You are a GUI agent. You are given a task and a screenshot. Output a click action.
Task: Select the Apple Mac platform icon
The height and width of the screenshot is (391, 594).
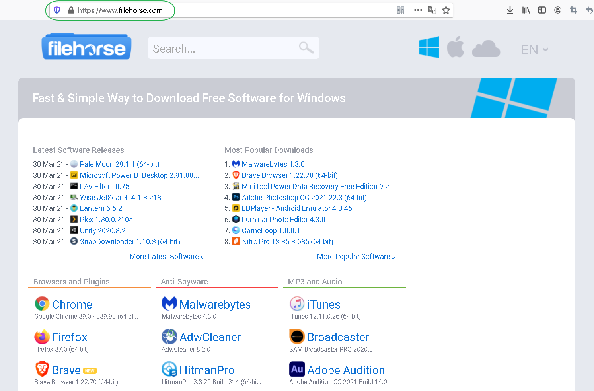point(456,48)
